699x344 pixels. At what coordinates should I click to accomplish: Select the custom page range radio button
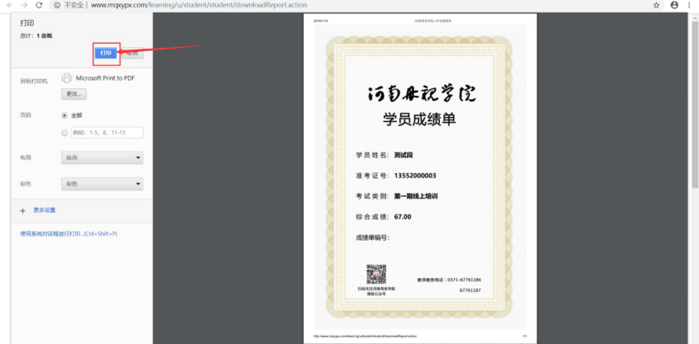tap(65, 132)
